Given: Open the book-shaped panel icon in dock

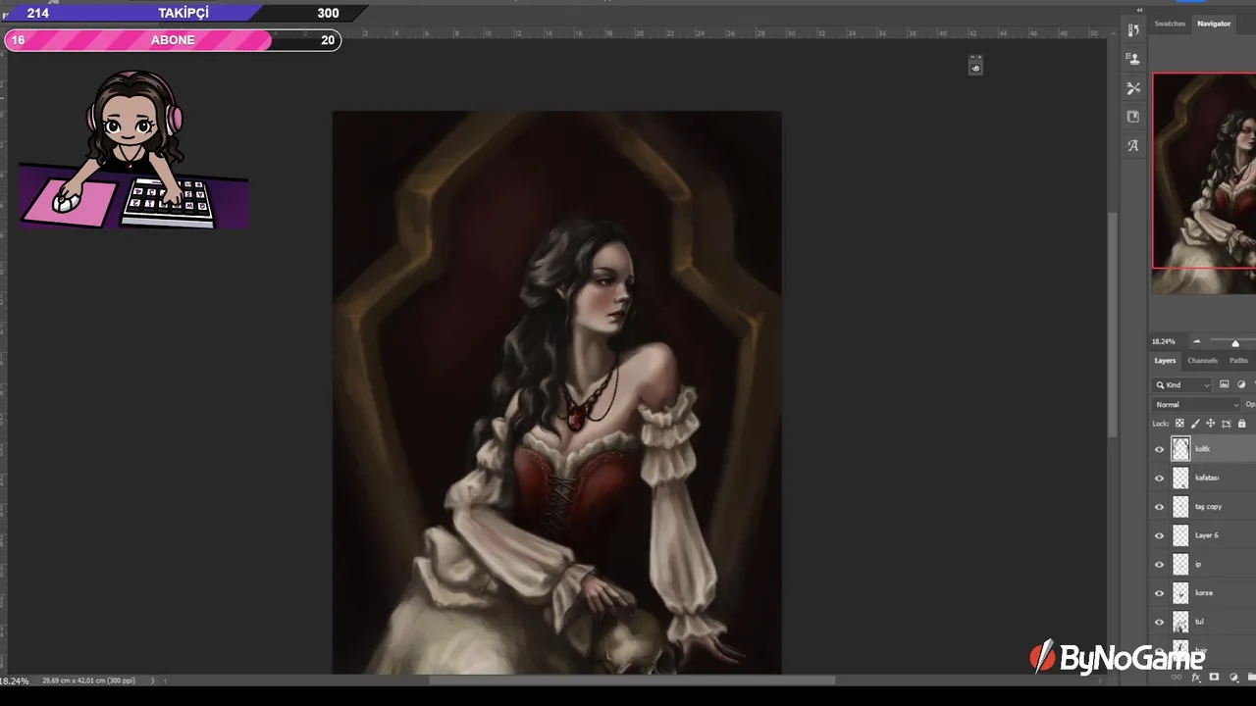Looking at the screenshot, I should click(x=1133, y=117).
